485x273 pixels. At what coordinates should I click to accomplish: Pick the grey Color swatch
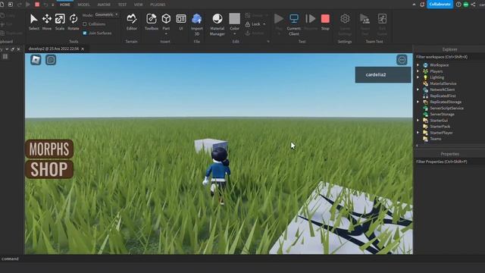(234, 18)
